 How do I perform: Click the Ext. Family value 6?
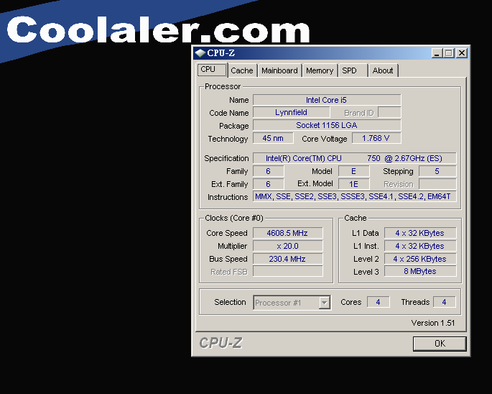point(269,184)
